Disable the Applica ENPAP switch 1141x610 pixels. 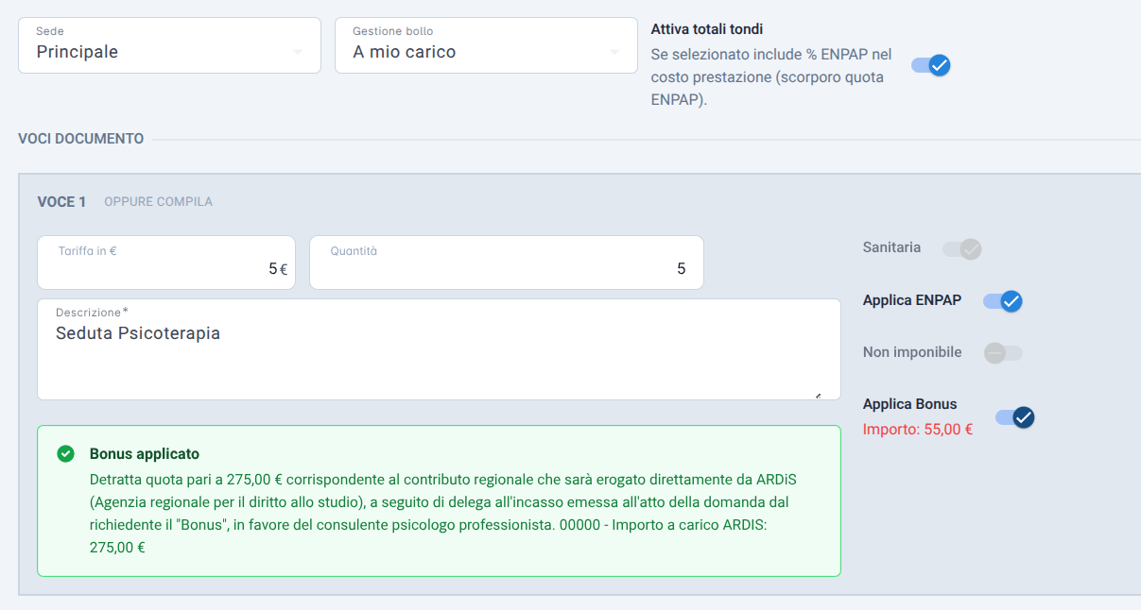(1003, 301)
